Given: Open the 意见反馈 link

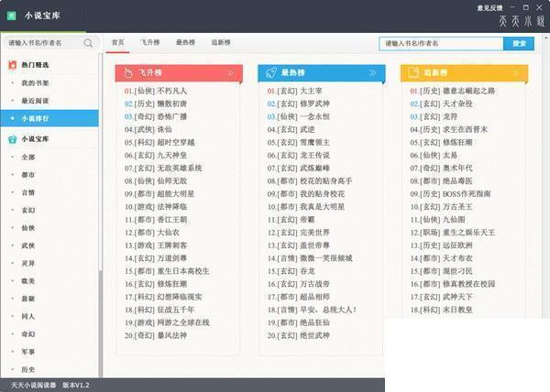Looking at the screenshot, I should pyautogui.click(x=489, y=7).
